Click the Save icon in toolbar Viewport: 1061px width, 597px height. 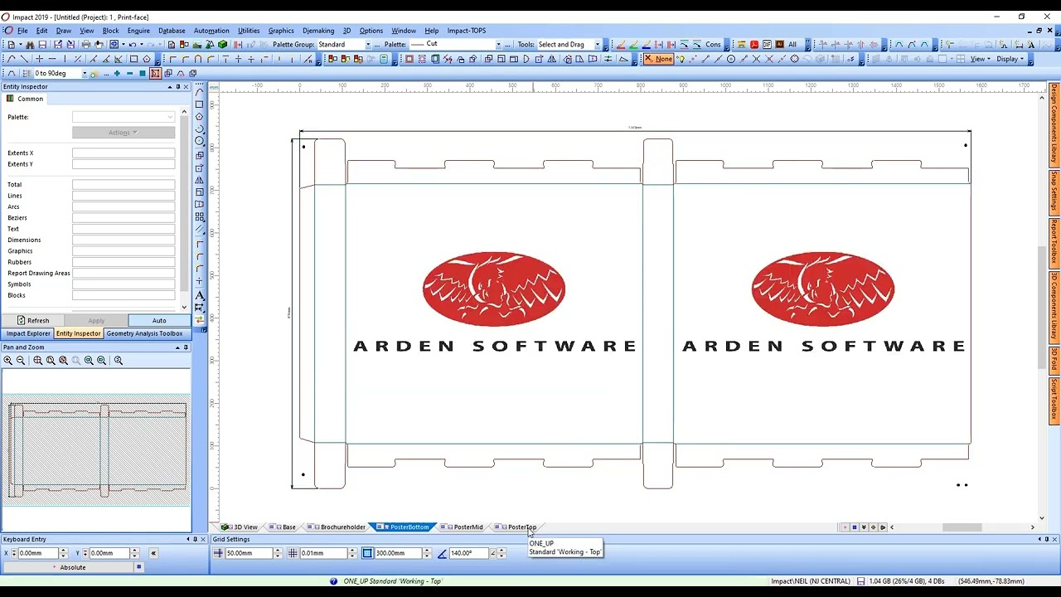tap(41, 44)
